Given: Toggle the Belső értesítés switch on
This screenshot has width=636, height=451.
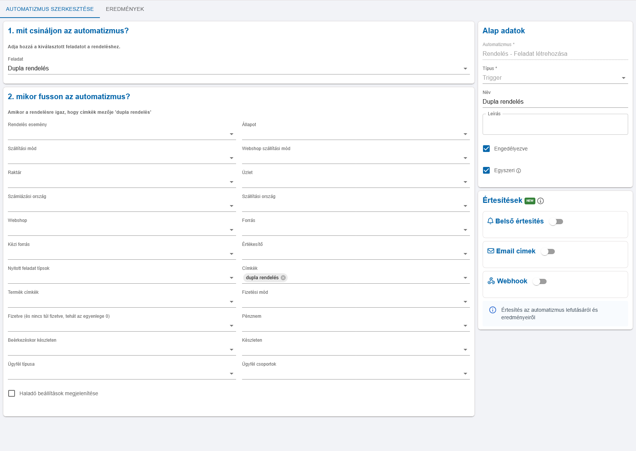Looking at the screenshot, I should [x=556, y=222].
